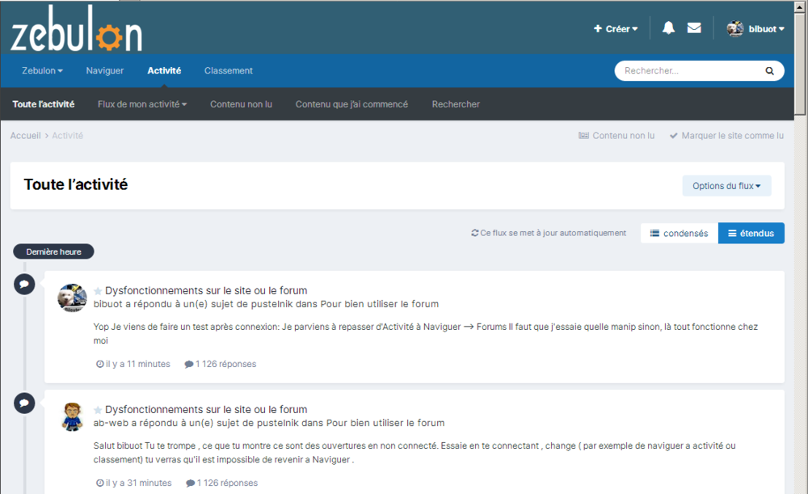Click second speech bubble timeline icon
The image size is (808, 494).
[x=24, y=403]
